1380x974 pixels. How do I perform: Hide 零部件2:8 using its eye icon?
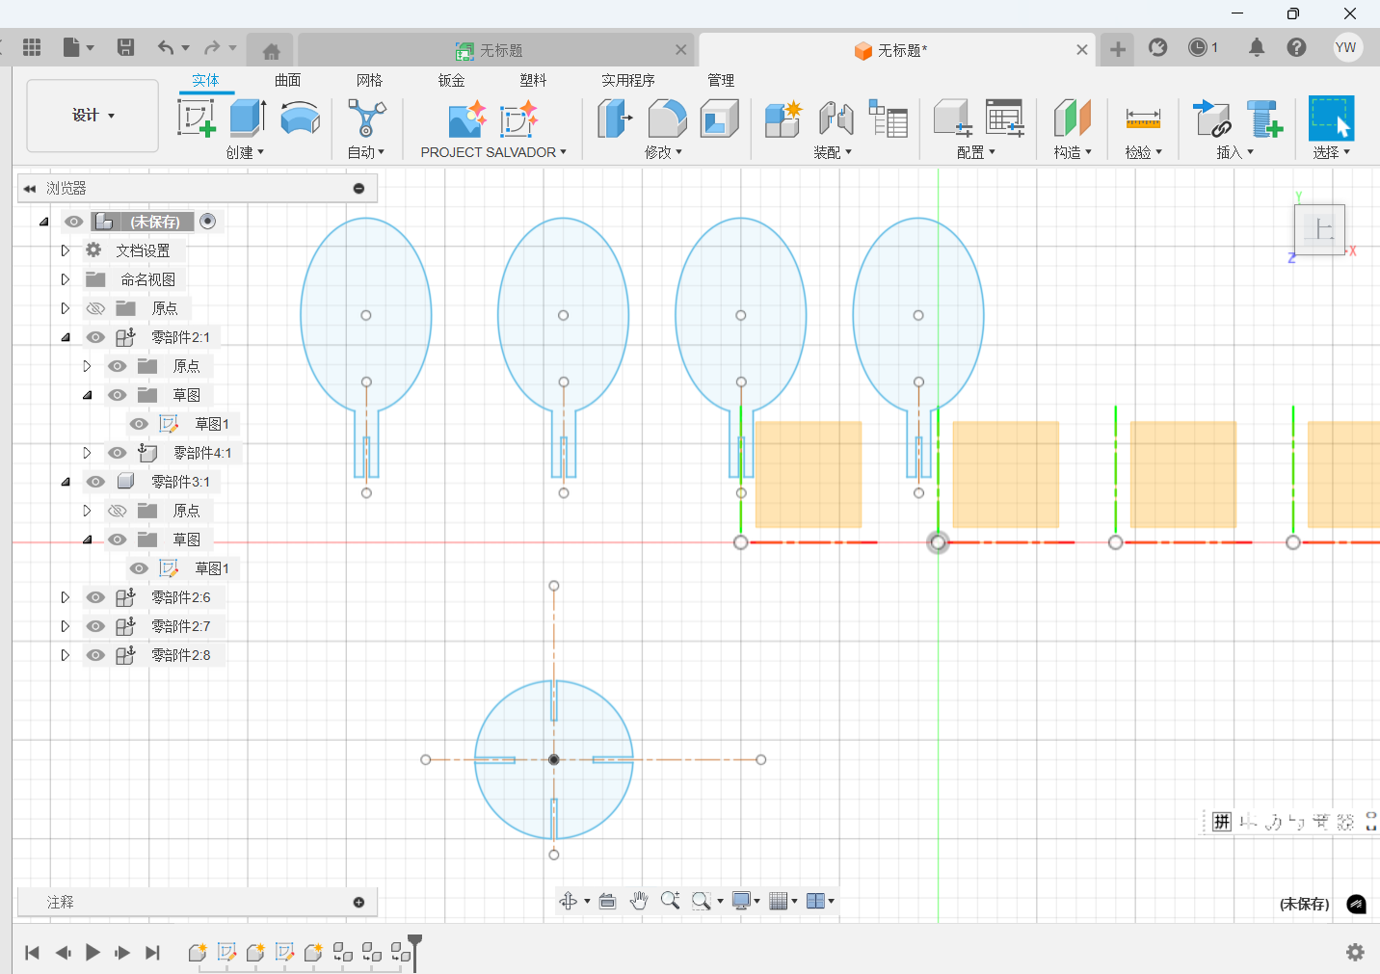click(95, 655)
